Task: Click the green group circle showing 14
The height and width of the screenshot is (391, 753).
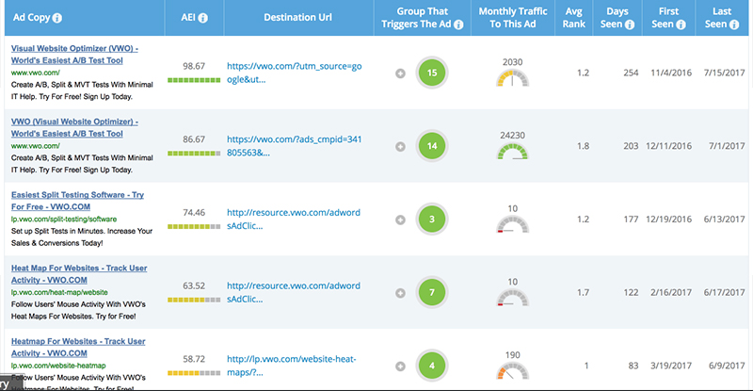Action: pos(432,146)
